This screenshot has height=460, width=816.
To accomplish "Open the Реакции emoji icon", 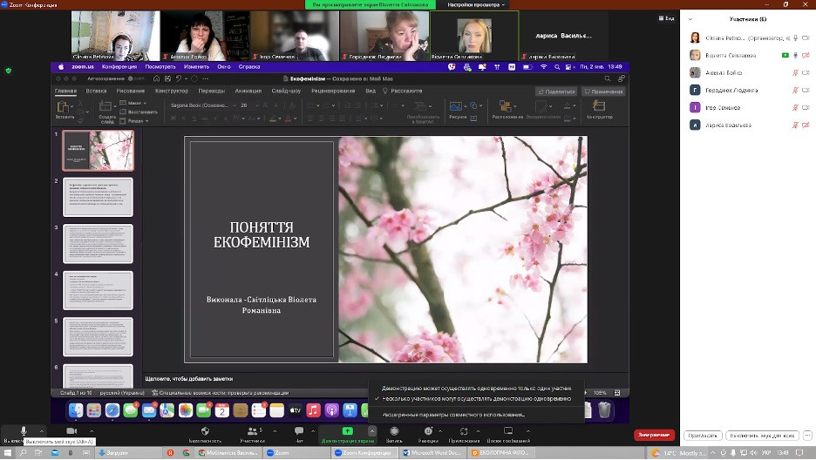I will [x=428, y=431].
